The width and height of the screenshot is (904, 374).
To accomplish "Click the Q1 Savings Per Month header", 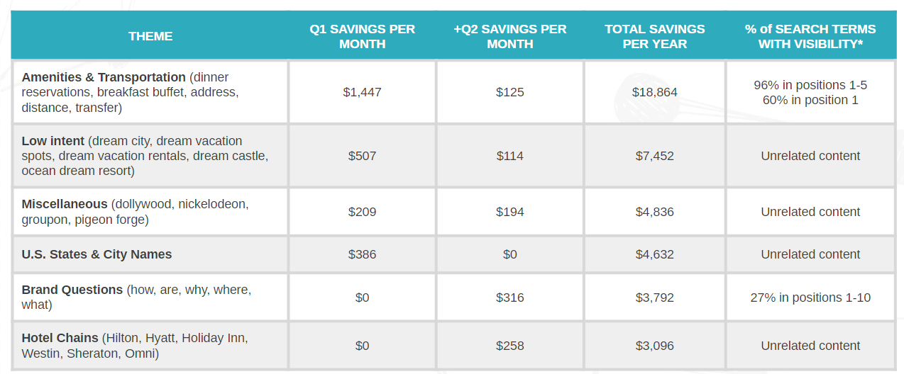I will [x=362, y=36].
